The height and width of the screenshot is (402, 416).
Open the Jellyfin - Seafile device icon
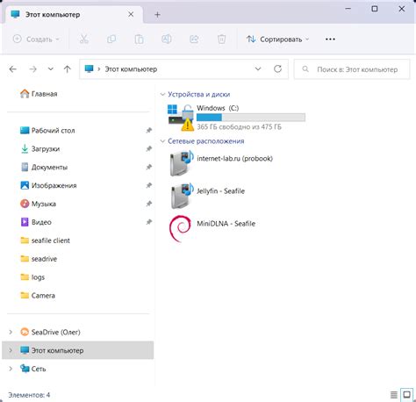(182, 195)
